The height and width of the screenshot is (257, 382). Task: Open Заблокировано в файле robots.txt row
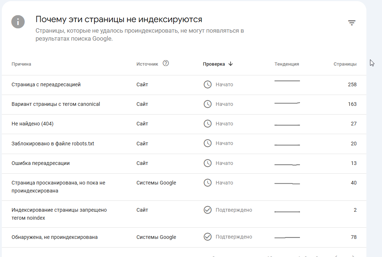tap(184, 144)
